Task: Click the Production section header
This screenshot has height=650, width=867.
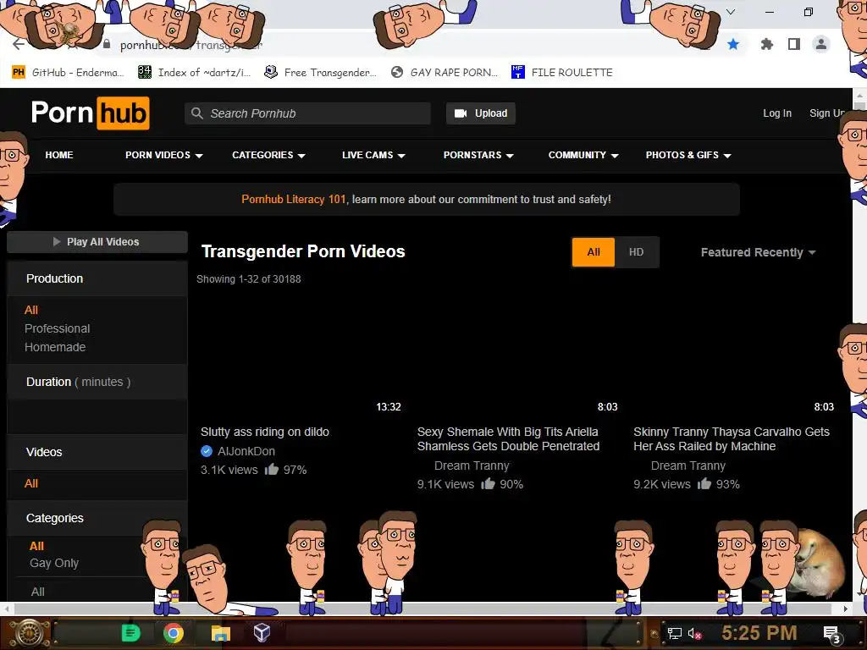Action: (97, 278)
